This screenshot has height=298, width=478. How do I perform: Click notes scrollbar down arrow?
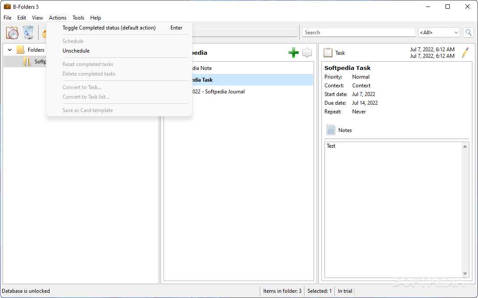point(465,274)
